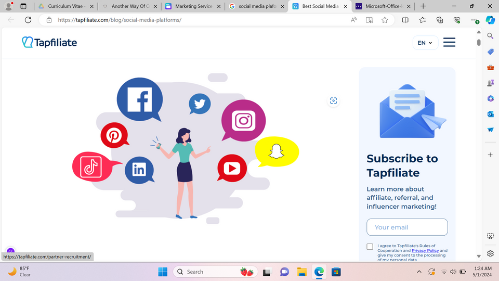Open Microsoft Store from taskbar

click(336, 272)
